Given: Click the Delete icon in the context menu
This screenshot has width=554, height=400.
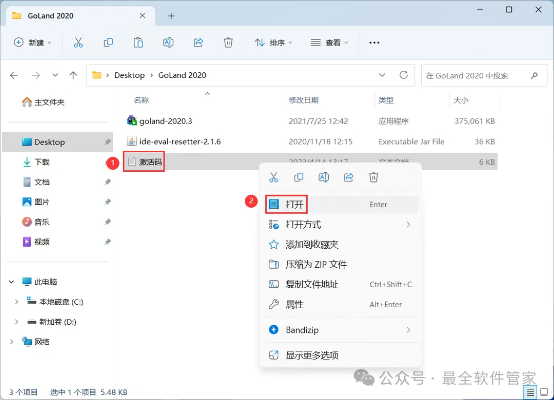Looking at the screenshot, I should pos(373,177).
